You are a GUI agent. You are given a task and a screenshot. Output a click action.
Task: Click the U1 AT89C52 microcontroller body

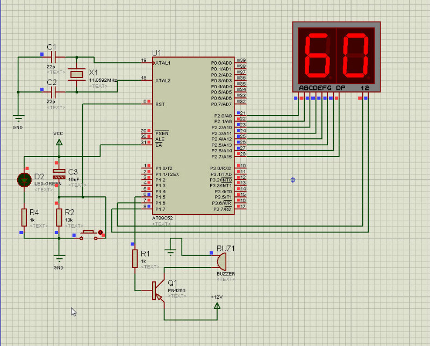[193, 135]
